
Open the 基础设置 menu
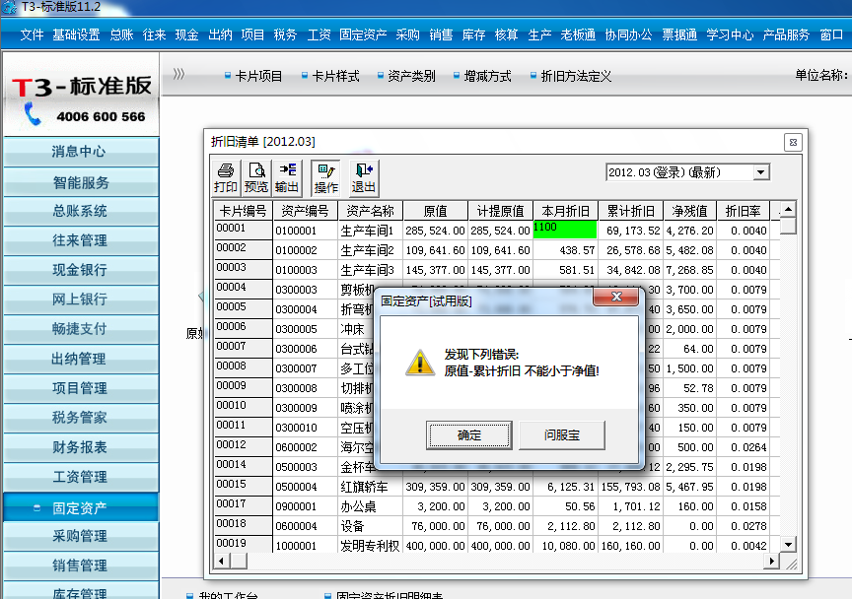click(x=76, y=34)
